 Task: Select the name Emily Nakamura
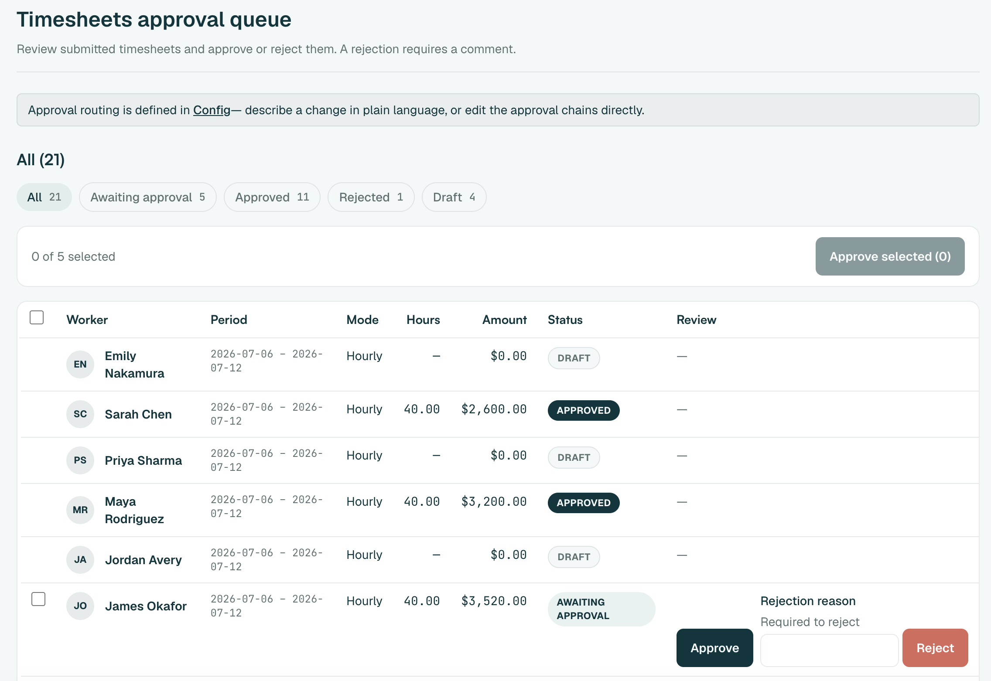[x=134, y=364]
